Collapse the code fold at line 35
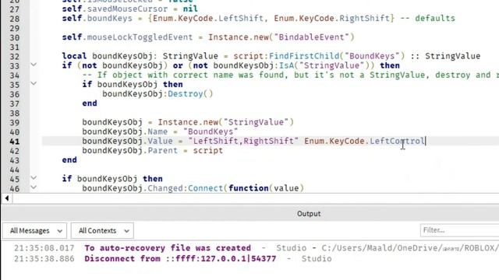Screen dimensions: 499x280 (x=34, y=84)
